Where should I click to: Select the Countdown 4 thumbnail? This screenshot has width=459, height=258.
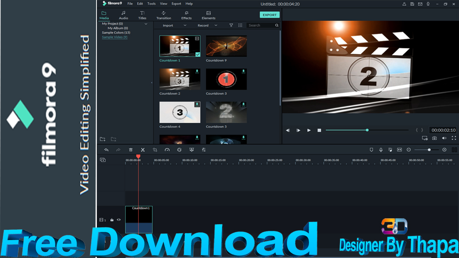tap(180, 112)
